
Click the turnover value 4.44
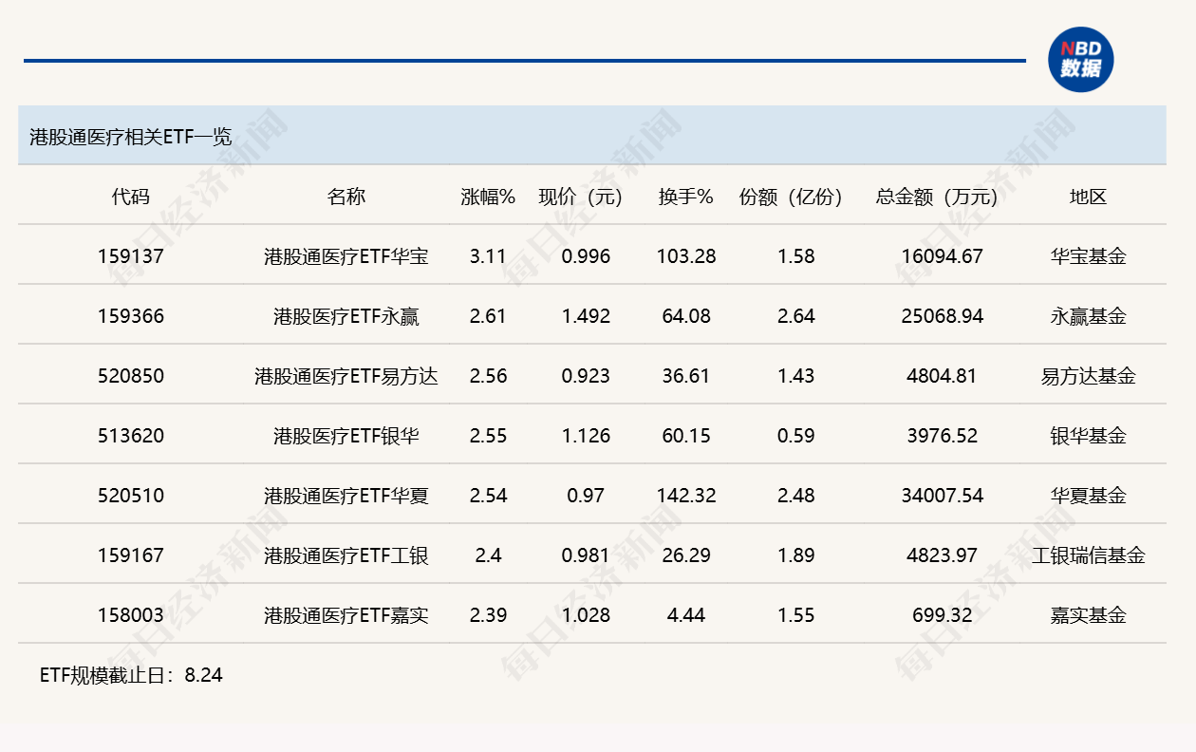click(x=686, y=615)
